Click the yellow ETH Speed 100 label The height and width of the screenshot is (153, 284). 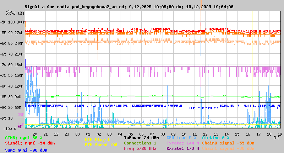pyautogui.click(x=101, y=145)
